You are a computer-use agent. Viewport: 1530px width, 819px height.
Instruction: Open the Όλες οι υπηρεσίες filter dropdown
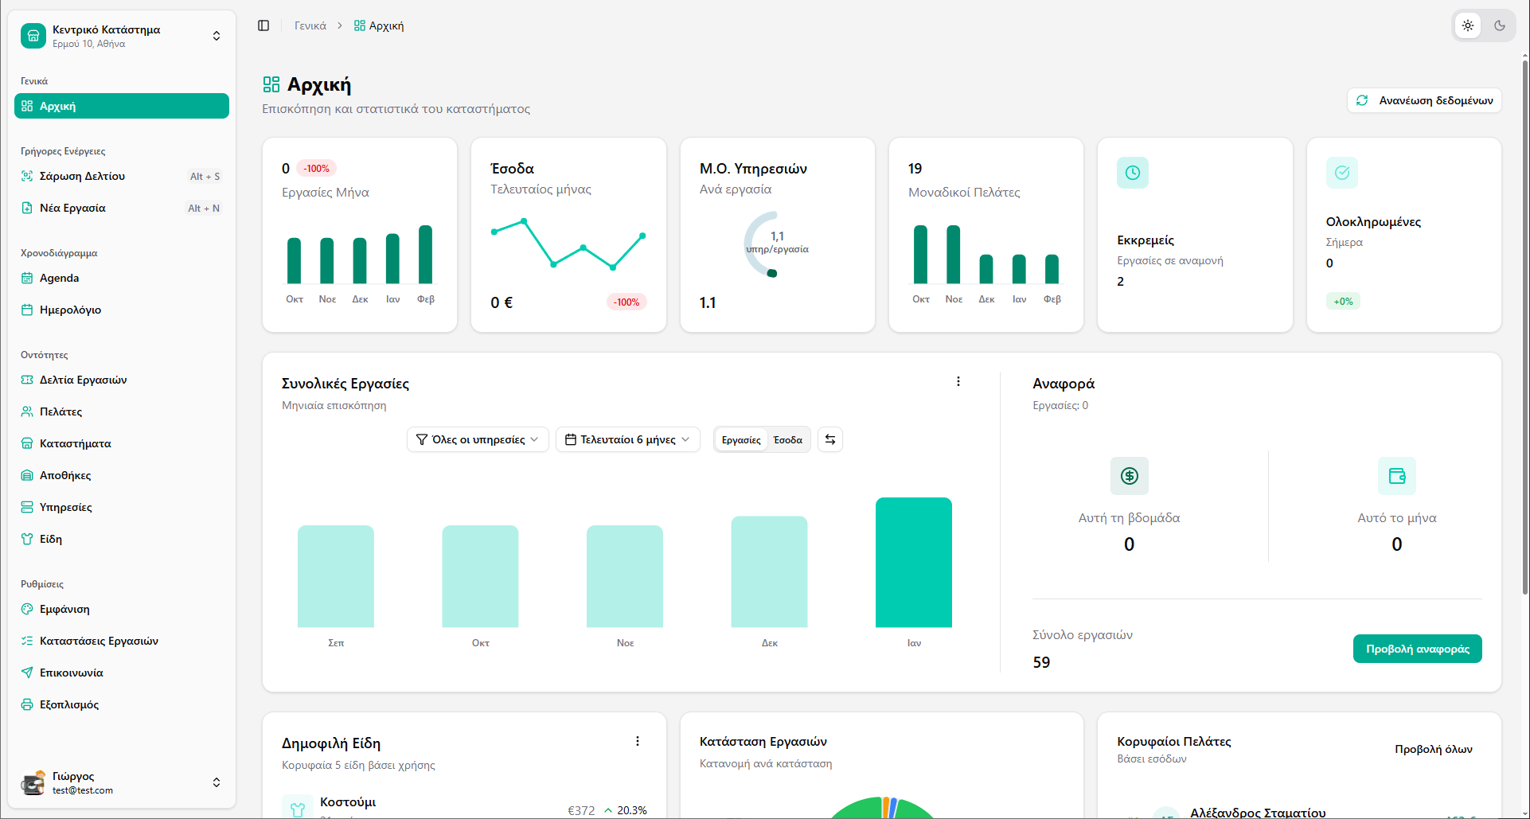478,439
